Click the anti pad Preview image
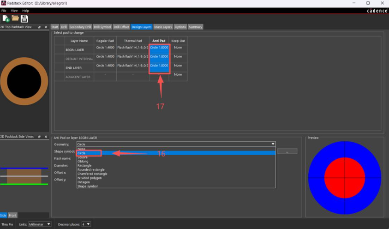The height and width of the screenshot is (229, 389). 345,178
